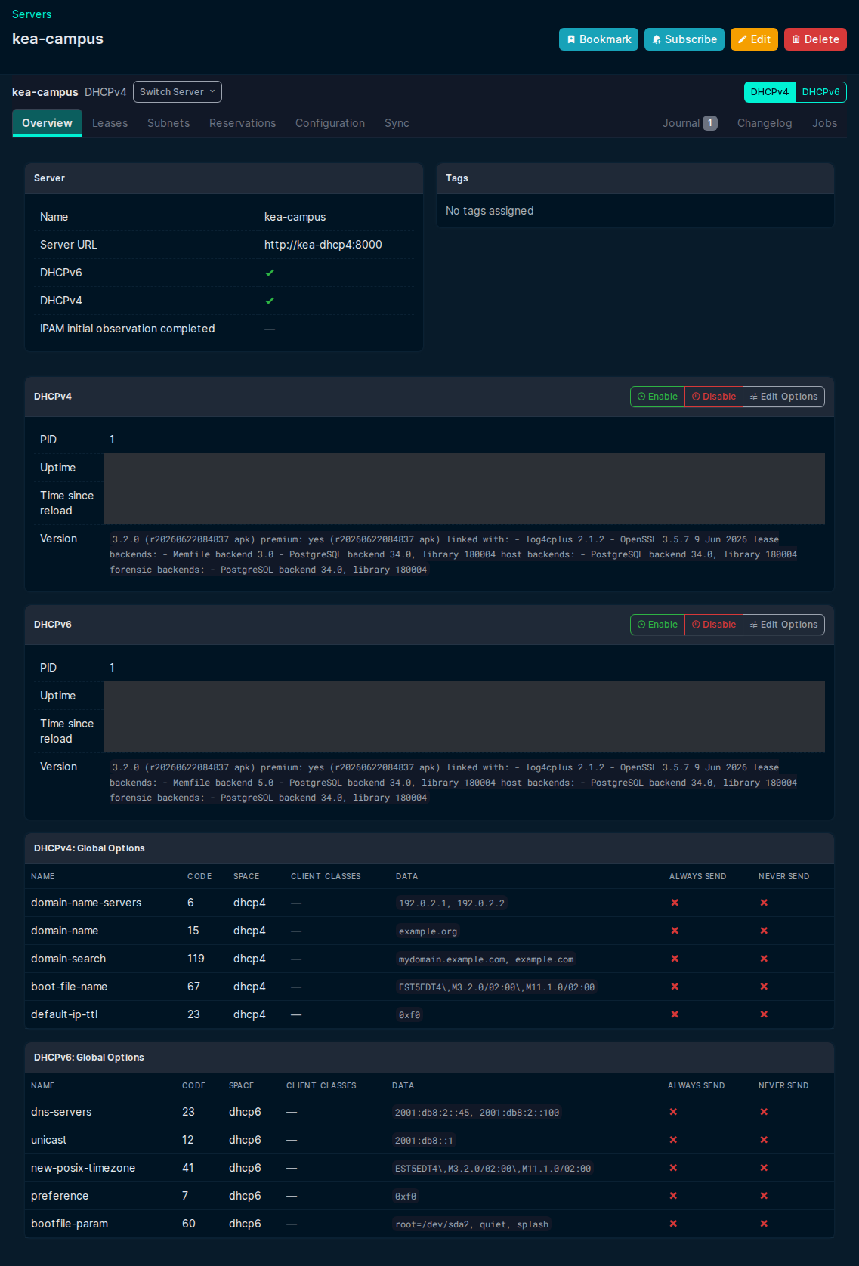
Task: Select the Overview tab
Action: pyautogui.click(x=47, y=123)
